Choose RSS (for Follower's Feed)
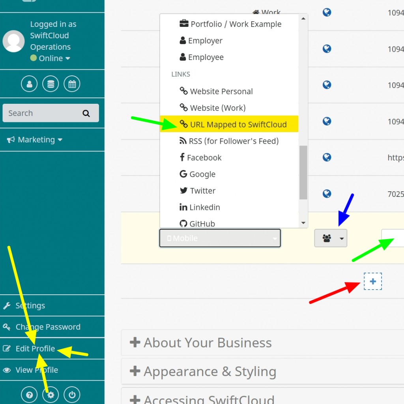This screenshot has width=404, height=404. pyautogui.click(x=230, y=141)
